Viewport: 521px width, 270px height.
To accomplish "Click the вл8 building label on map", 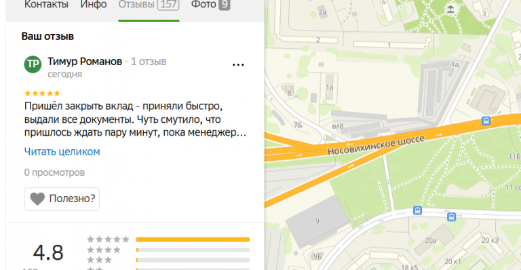I will point(338,126).
